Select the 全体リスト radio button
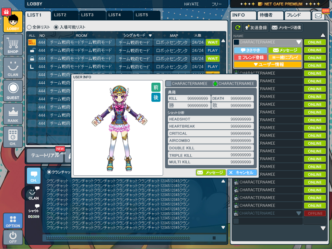Image resolution: width=332 pixels, height=249 pixels. click(x=29, y=27)
